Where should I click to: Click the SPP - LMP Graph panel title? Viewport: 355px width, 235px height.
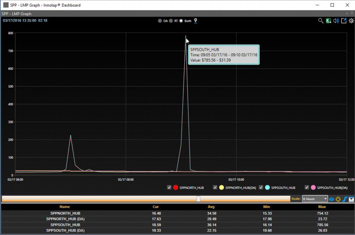[x=17, y=13]
